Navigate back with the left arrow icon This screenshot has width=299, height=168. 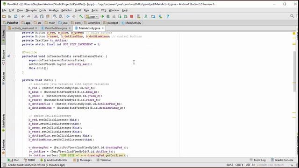tap(68, 17)
